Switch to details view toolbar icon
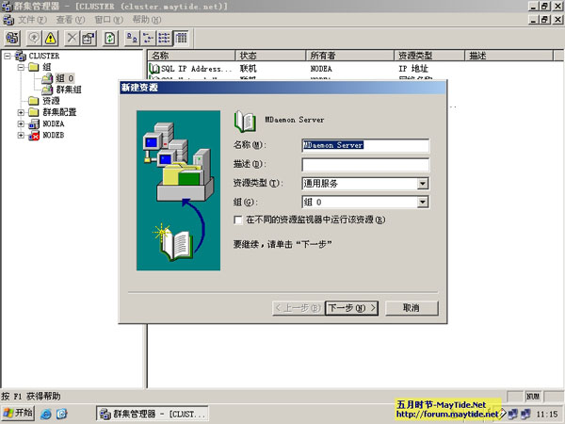 tap(181, 38)
